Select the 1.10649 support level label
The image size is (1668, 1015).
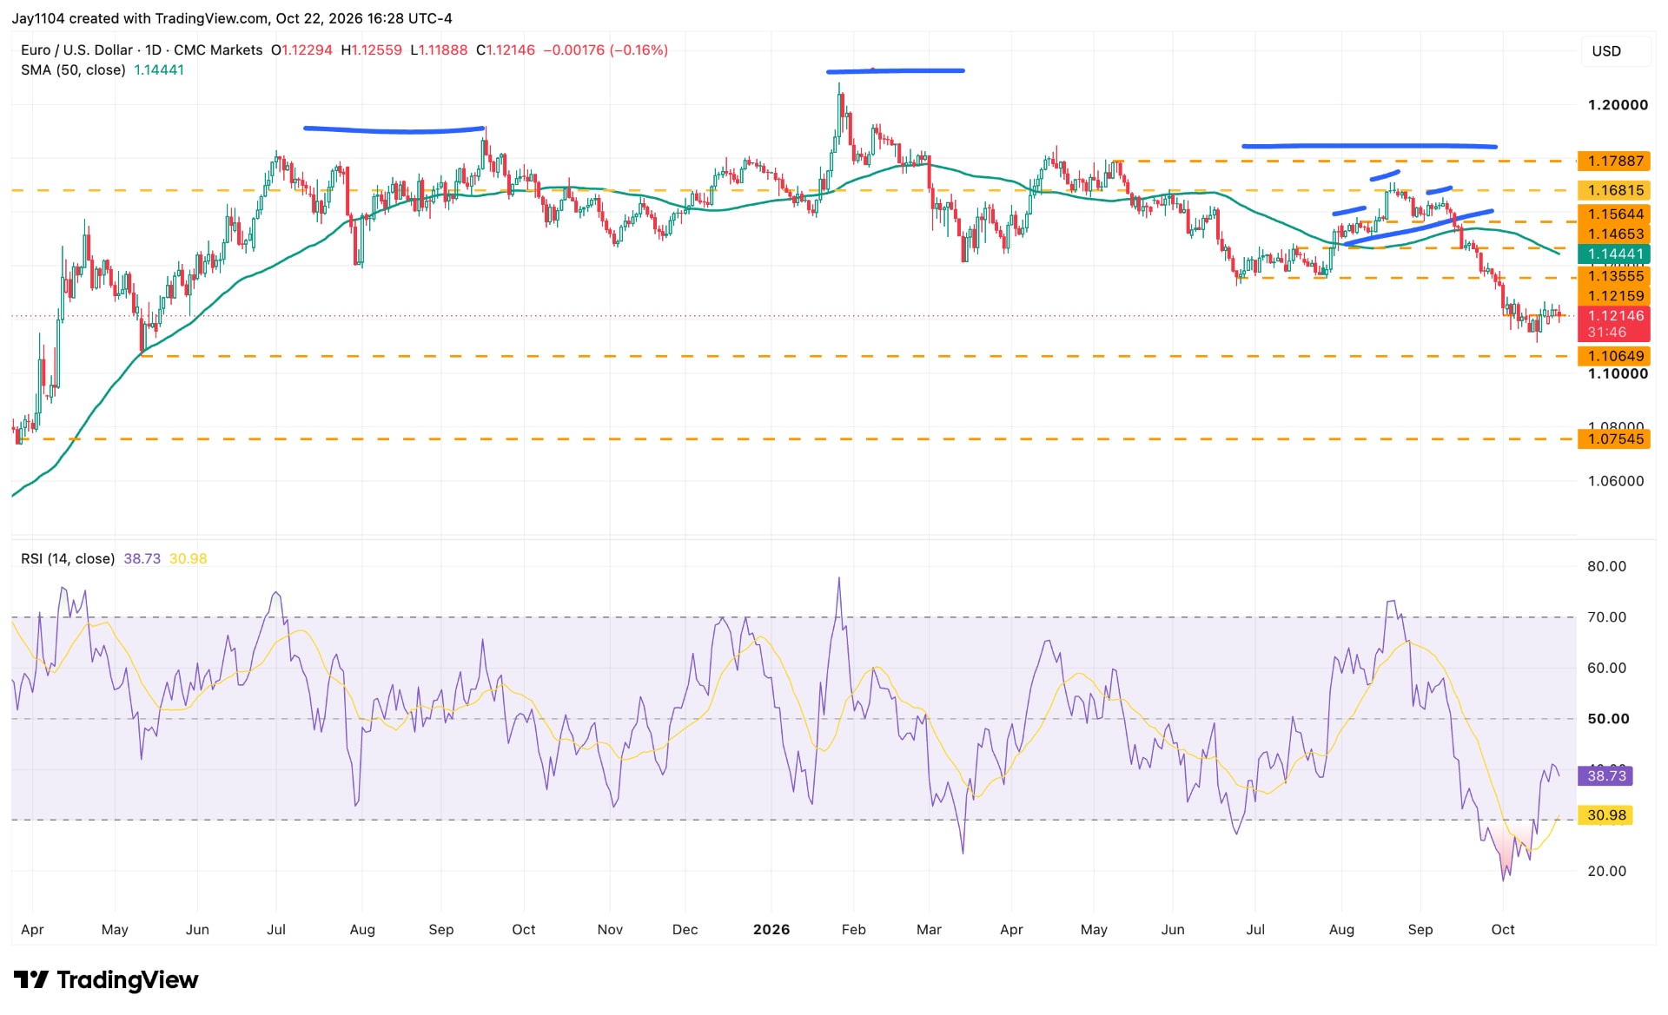(x=1614, y=356)
